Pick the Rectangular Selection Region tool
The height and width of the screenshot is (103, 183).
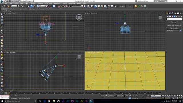click(25, 6)
